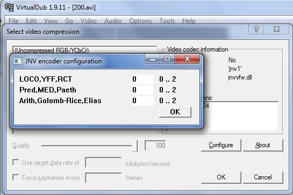Open the Help menu
This screenshot has width=293, height=195.
(189, 21)
